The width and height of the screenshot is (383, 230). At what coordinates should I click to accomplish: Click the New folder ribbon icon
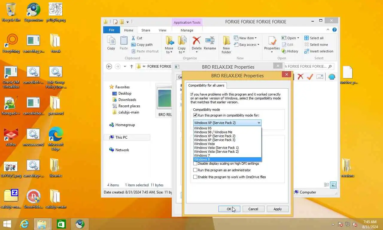point(227,45)
